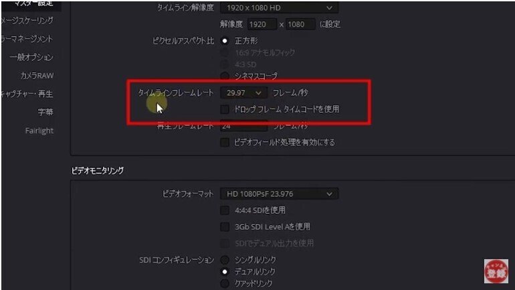Toggle ビデオフィールド処理を有効にする checkbox
Screen dimensions: 515x290
click(225, 143)
